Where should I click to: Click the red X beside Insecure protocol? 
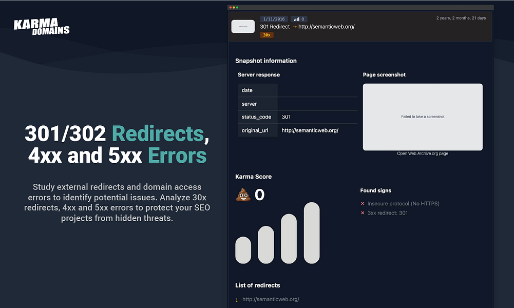(363, 203)
